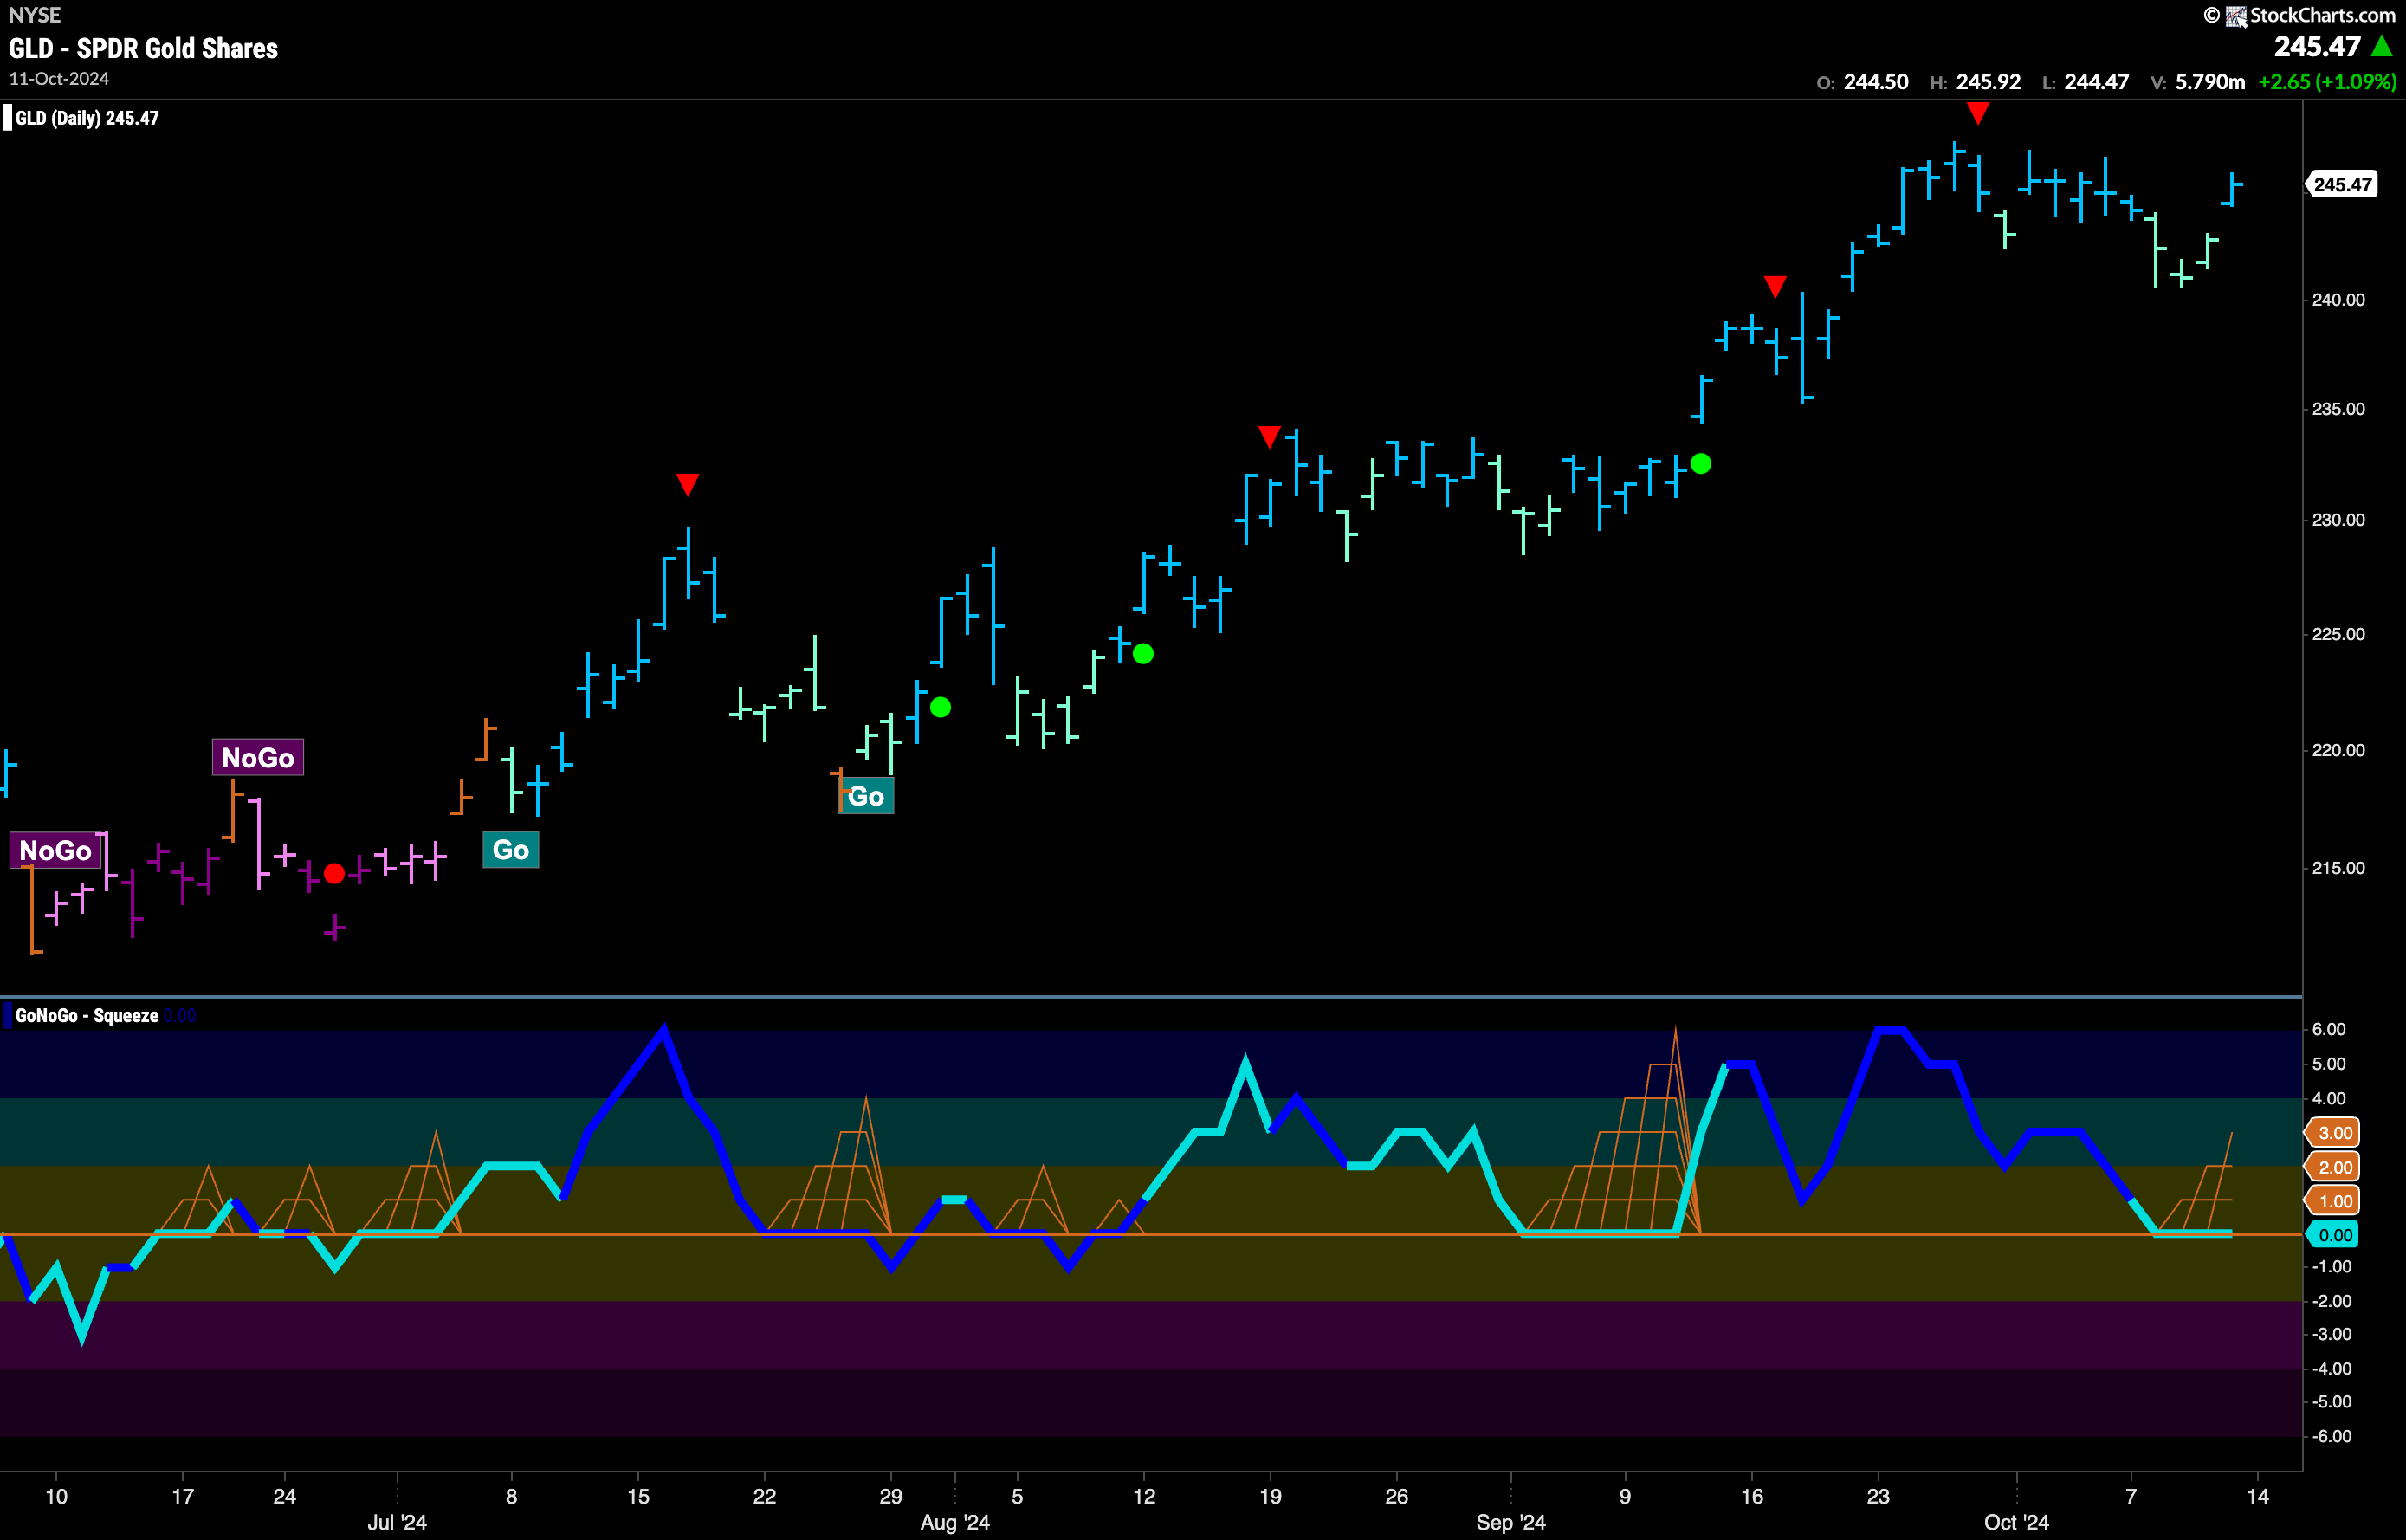Viewport: 2406px width, 1540px height.
Task: Click the GoNoGo - Squeeze legend text
Action: [x=87, y=1015]
